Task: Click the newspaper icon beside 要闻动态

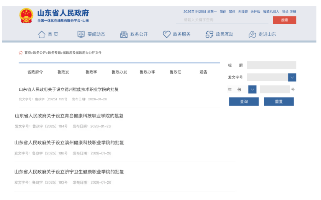Action: point(81,34)
